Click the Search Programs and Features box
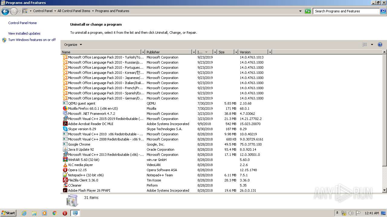This screenshot has height=217, width=387. click(346, 11)
